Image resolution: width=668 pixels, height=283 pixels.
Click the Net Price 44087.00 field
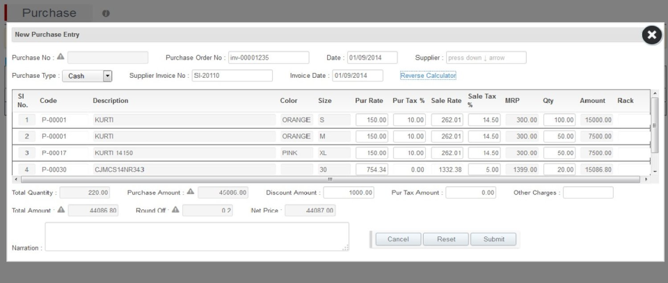pos(310,210)
